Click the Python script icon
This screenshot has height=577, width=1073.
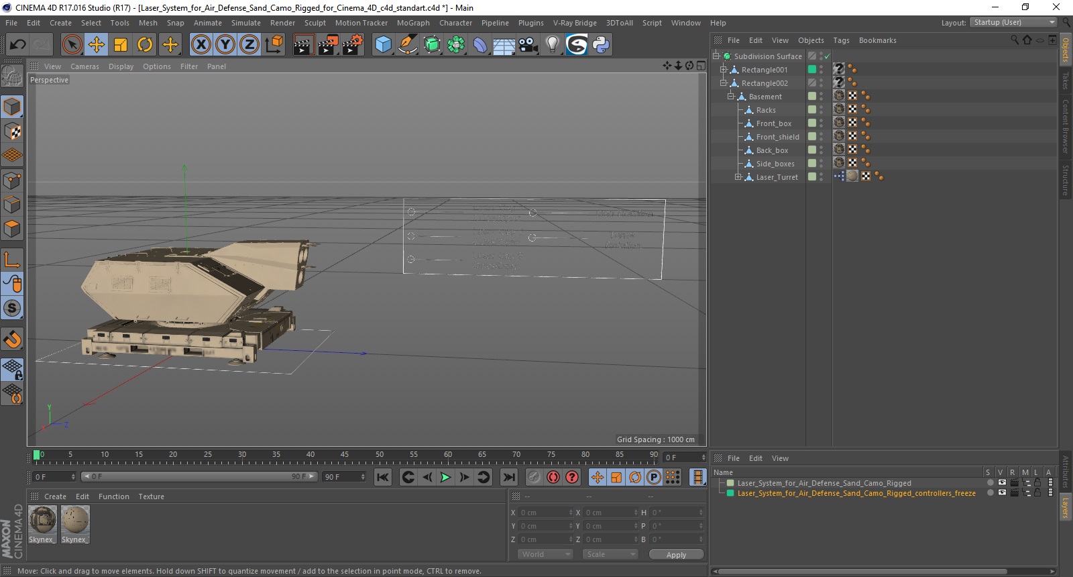pyautogui.click(x=601, y=45)
